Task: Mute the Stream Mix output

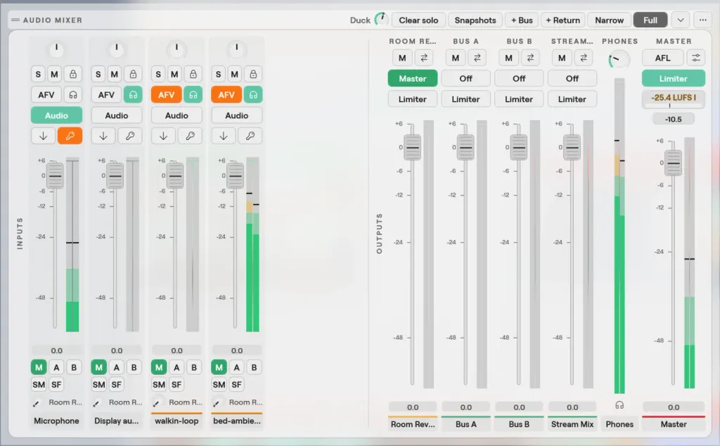Action: click(x=562, y=58)
